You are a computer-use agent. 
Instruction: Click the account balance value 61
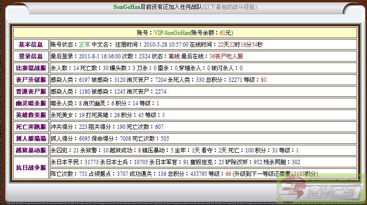[222, 33]
